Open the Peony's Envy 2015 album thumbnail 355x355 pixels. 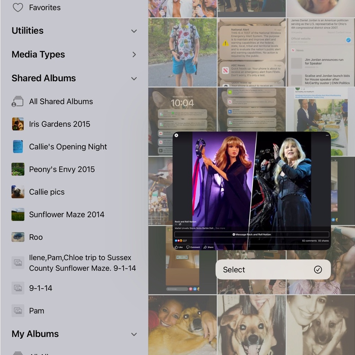coord(18,169)
